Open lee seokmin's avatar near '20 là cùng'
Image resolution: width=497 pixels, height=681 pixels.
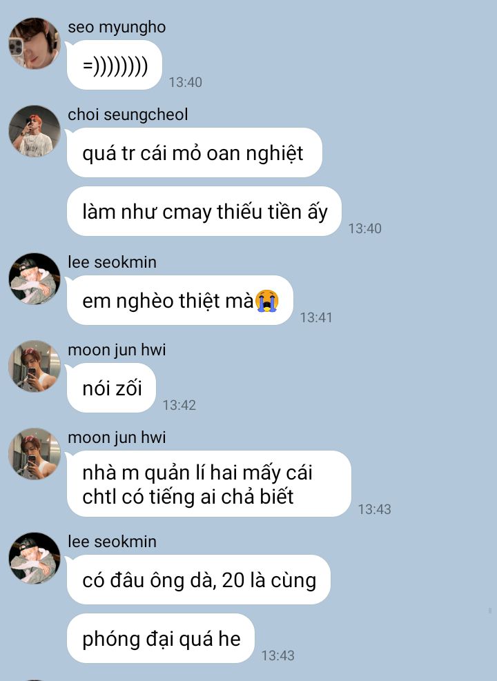[35, 558]
